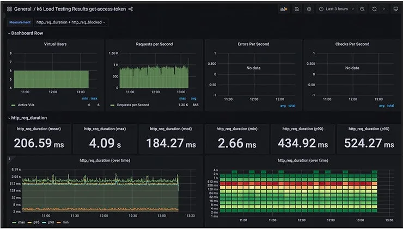Open the Last 3 hours time picker

tap(337, 9)
